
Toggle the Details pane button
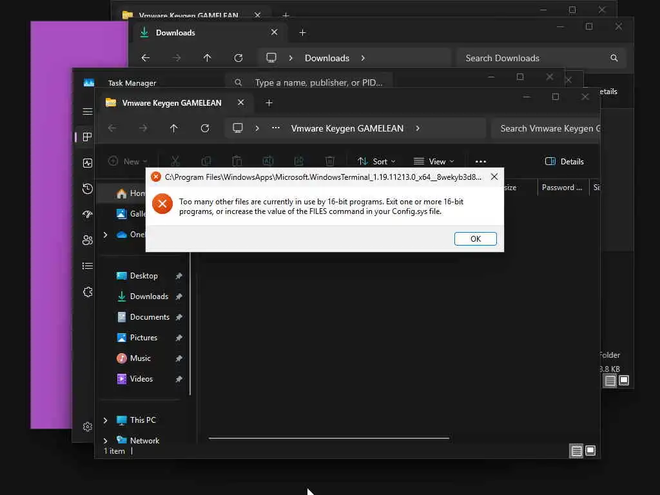pos(565,162)
